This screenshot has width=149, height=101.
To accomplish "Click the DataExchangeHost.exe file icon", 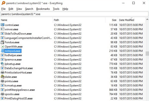I will click(x=2, y=68).
